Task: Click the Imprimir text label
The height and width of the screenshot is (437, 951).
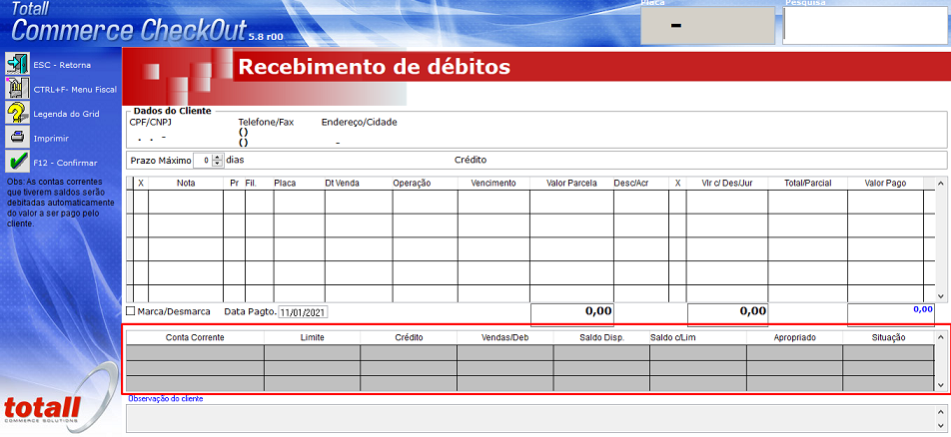Action: tap(51, 139)
